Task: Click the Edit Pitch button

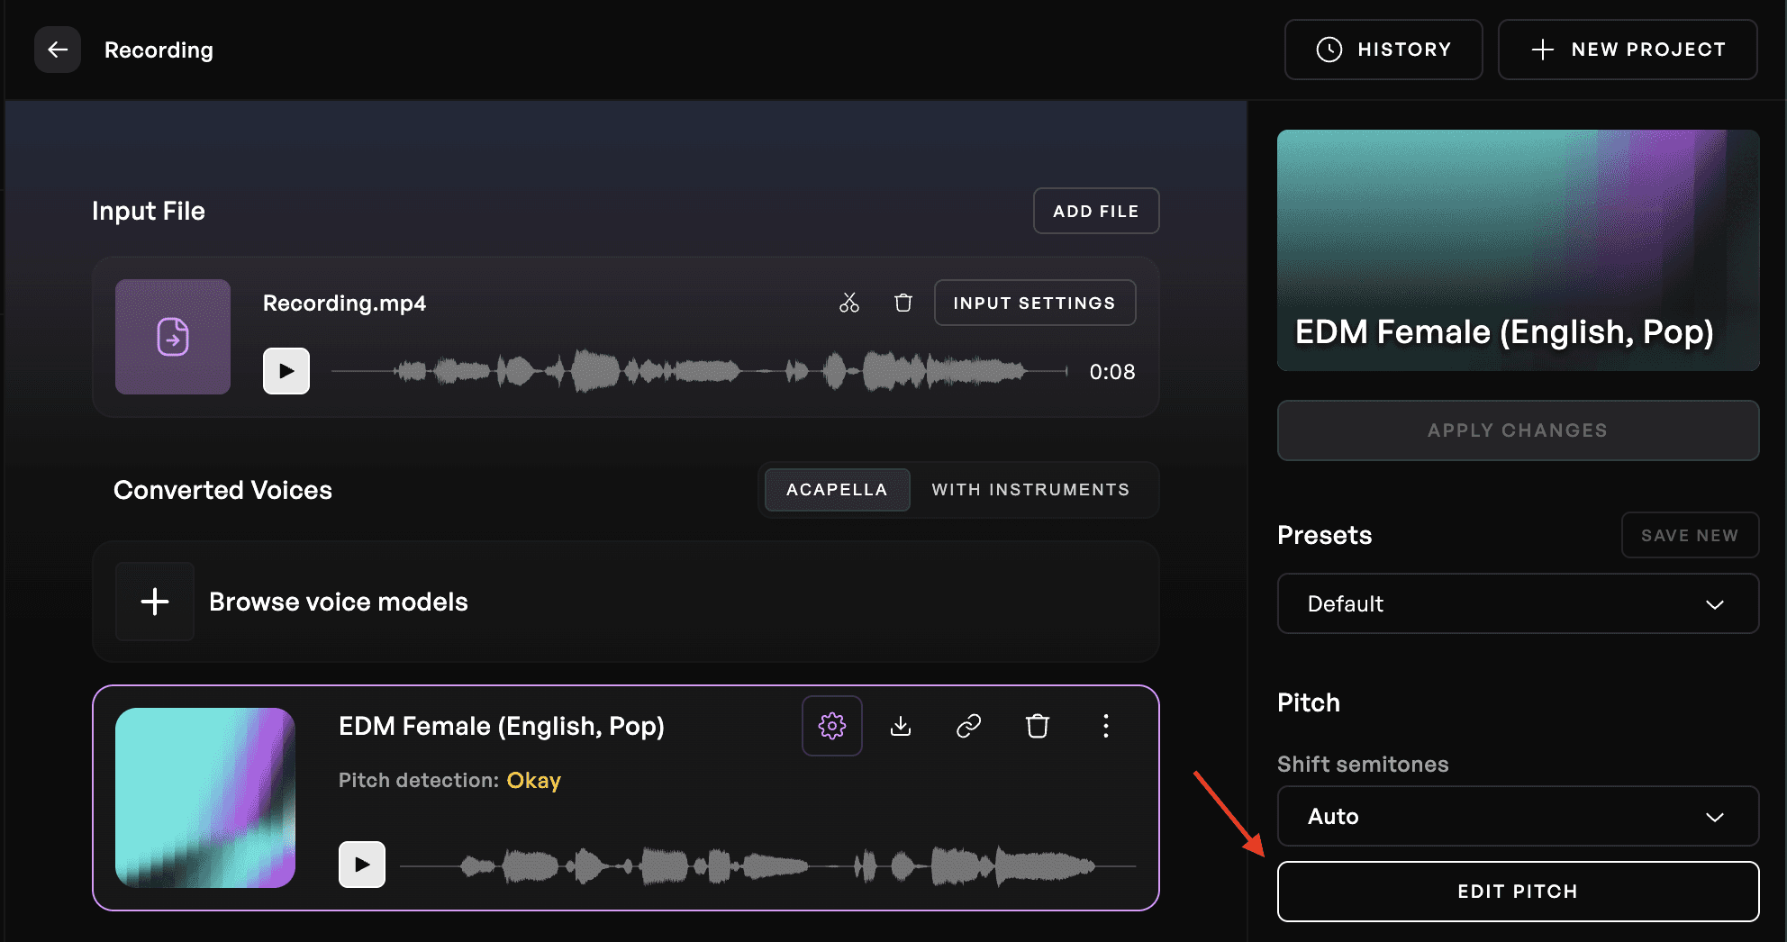Action: [1519, 892]
